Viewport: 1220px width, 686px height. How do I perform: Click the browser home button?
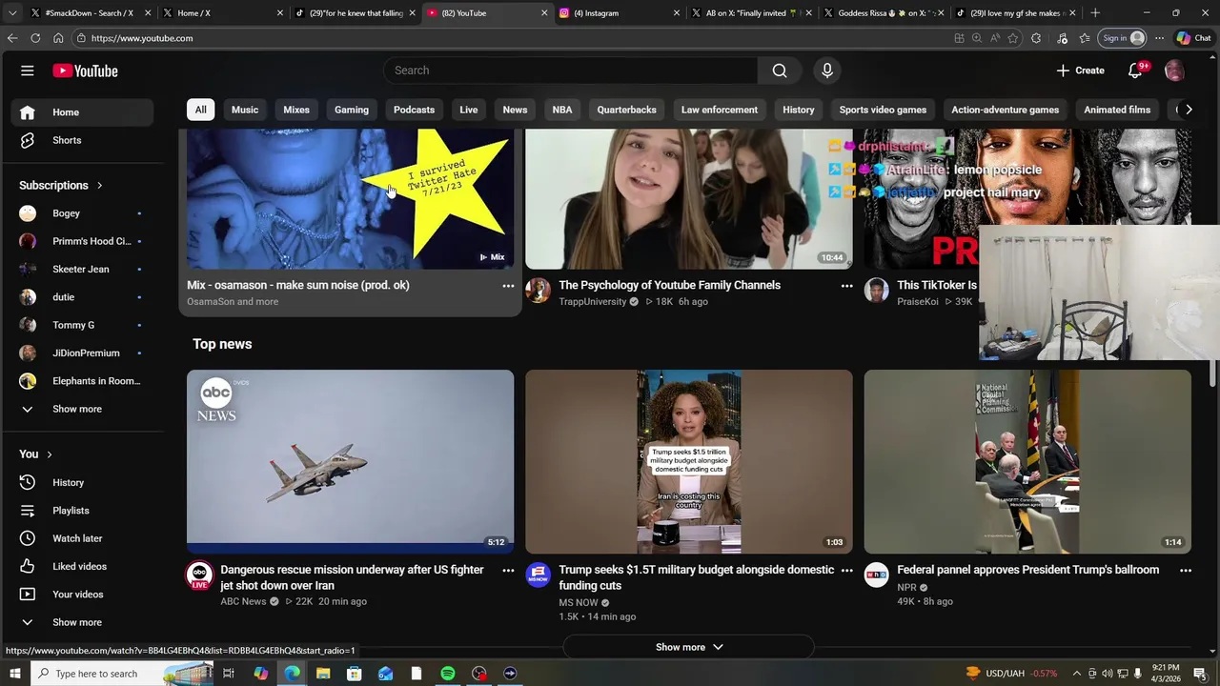[x=58, y=38]
